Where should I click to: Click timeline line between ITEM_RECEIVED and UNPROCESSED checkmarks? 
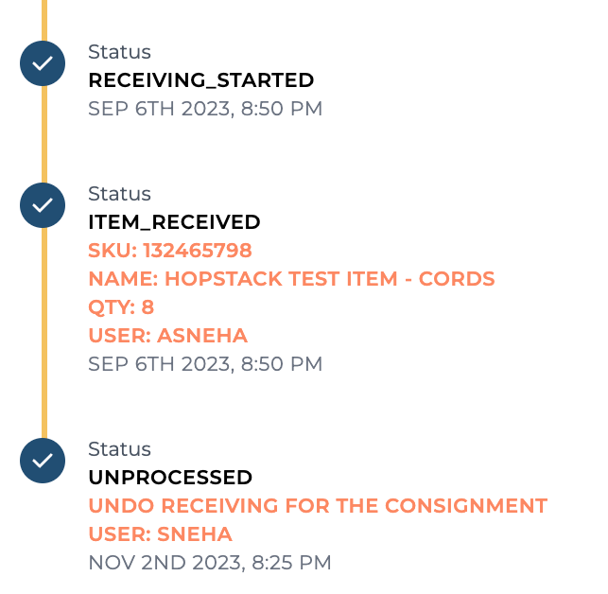43,333
